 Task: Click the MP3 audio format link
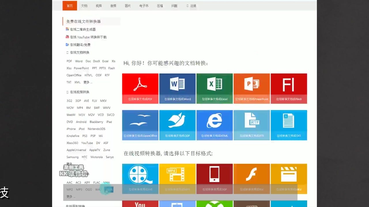pyautogui.click(x=79, y=189)
